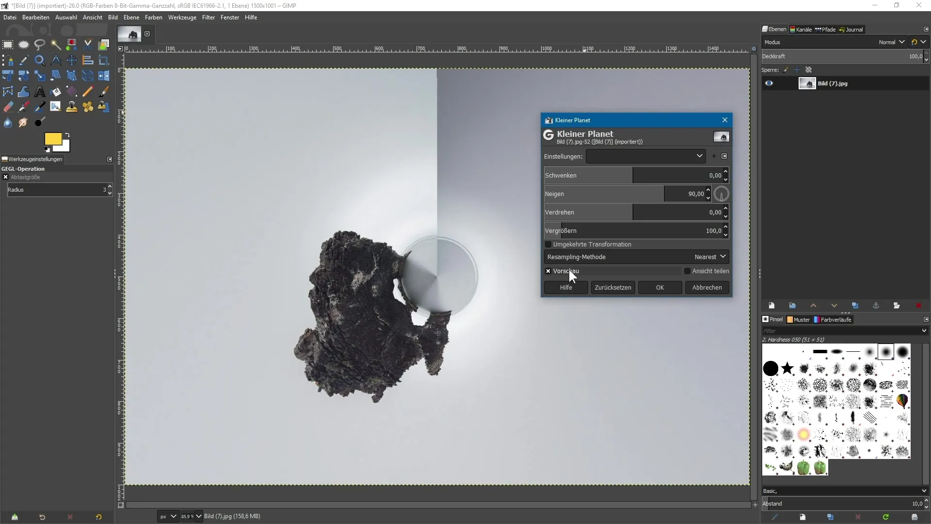Open the Filter menu
This screenshot has width=931, height=524.
pyautogui.click(x=209, y=17)
